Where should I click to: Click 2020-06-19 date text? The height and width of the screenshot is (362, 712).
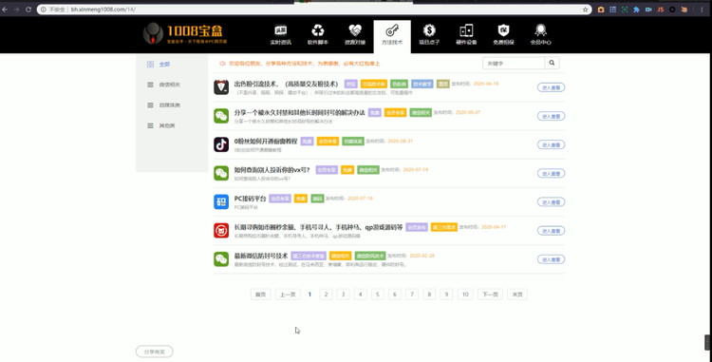[486, 84]
